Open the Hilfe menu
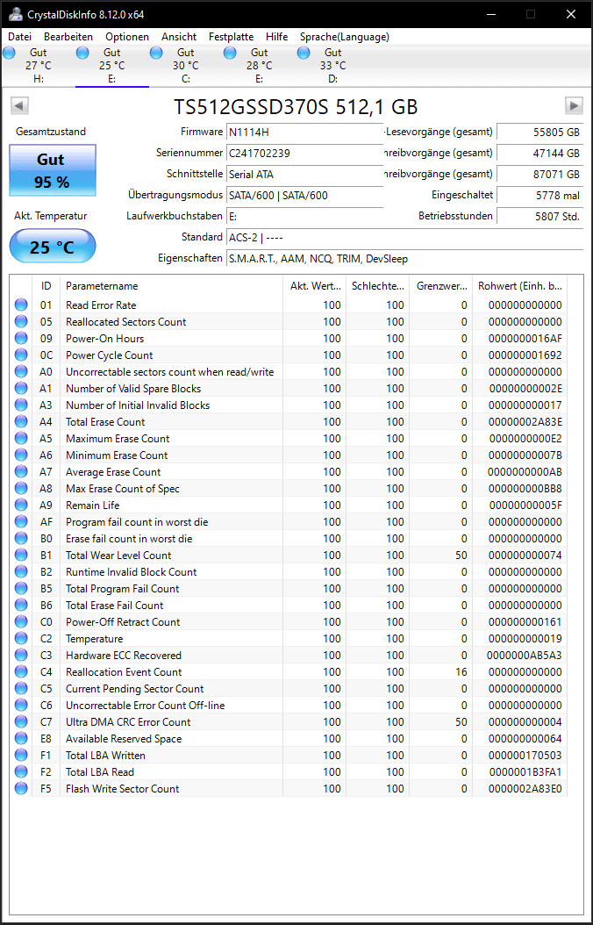The image size is (593, 925). pyautogui.click(x=277, y=37)
